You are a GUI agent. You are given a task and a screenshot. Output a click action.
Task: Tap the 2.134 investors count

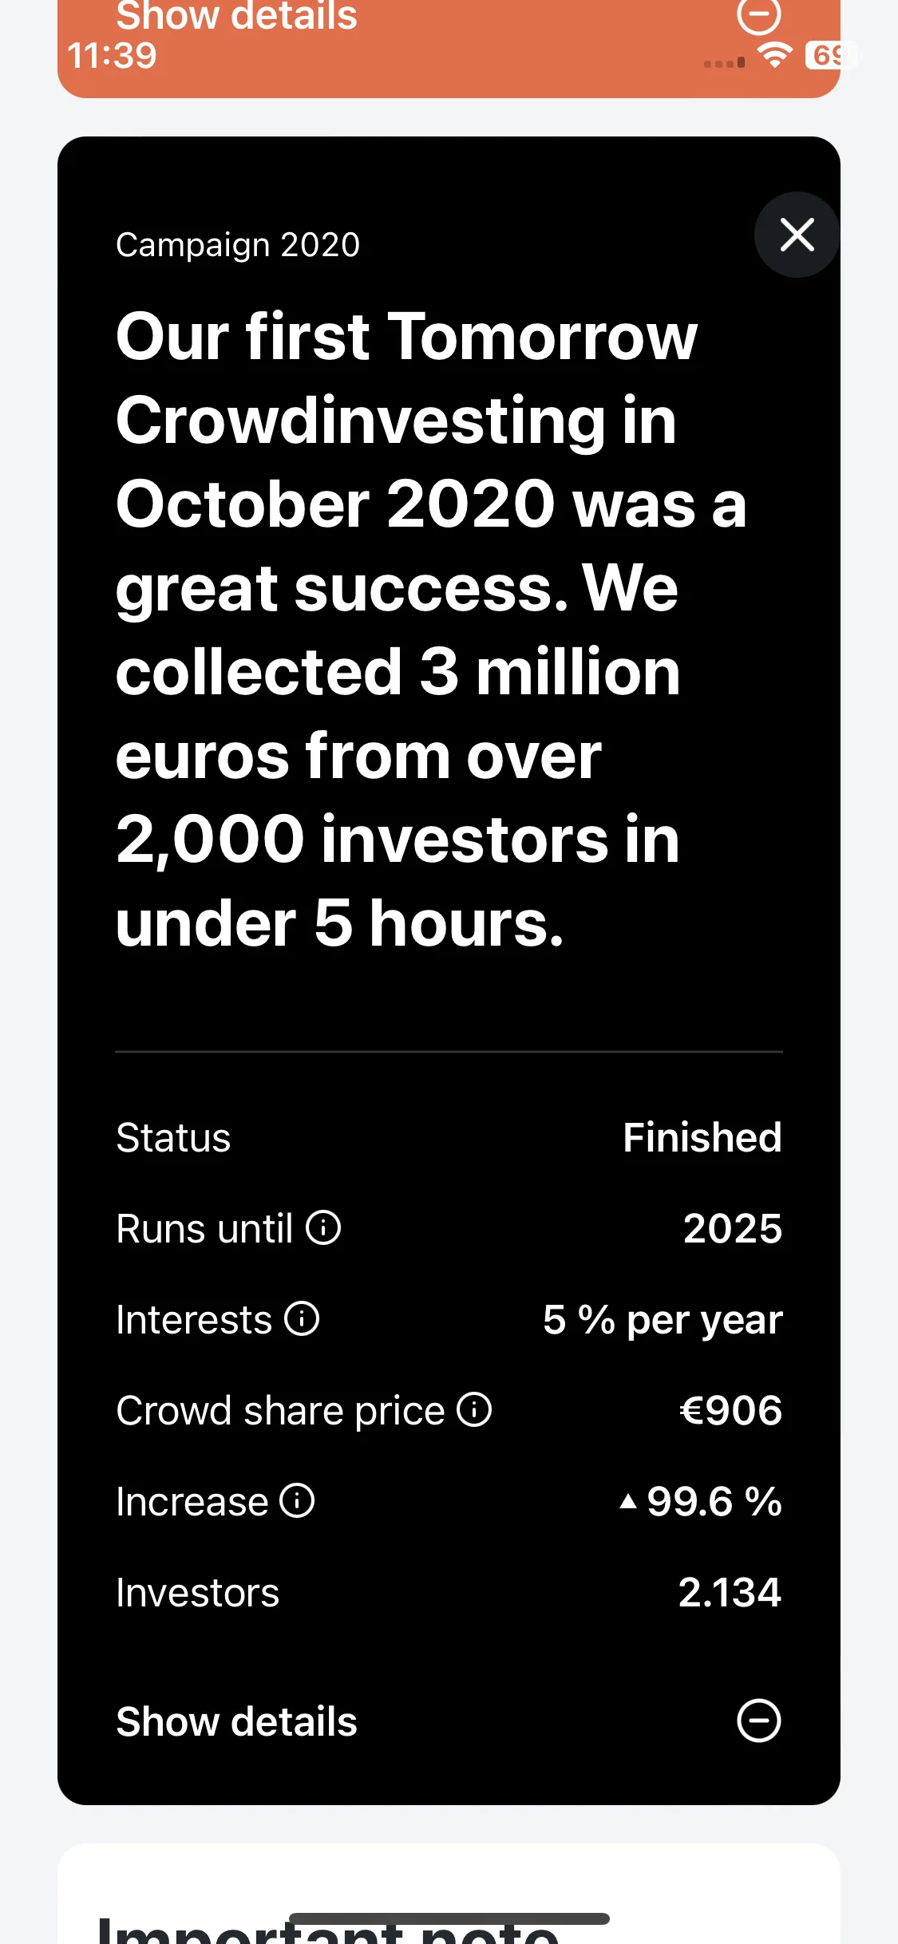730,1592
